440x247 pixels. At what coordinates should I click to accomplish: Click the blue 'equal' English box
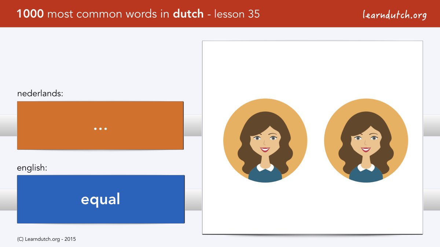(x=101, y=199)
